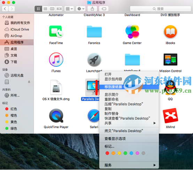The width and height of the screenshot is (193, 170).
Task: Open the FaceTime app icon
Action: [x=56, y=31]
